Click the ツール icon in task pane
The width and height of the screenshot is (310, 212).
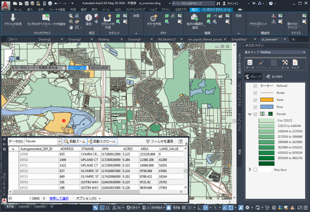[285, 64]
